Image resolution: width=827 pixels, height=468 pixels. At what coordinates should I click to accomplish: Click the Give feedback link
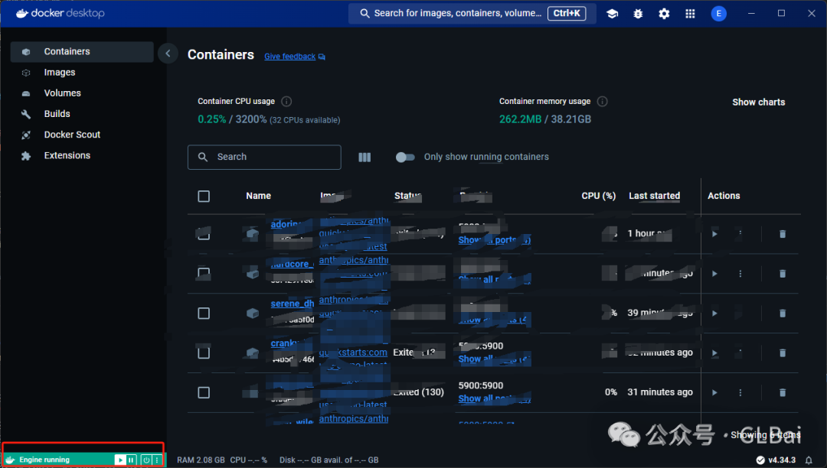290,57
